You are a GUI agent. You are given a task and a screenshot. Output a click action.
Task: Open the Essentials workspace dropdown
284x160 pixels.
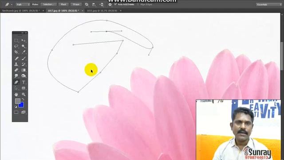point(269,4)
